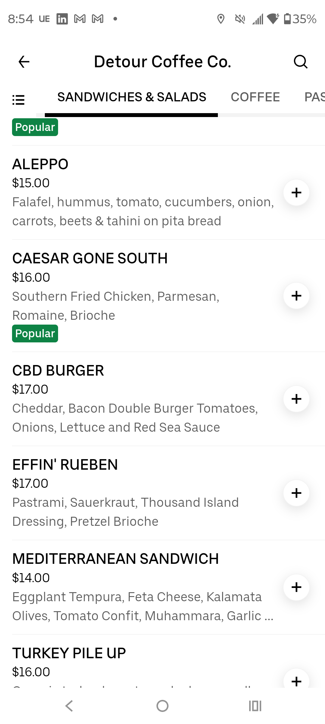325x724 pixels.
Task: Tap the back arrow at top left
Action: [24, 62]
